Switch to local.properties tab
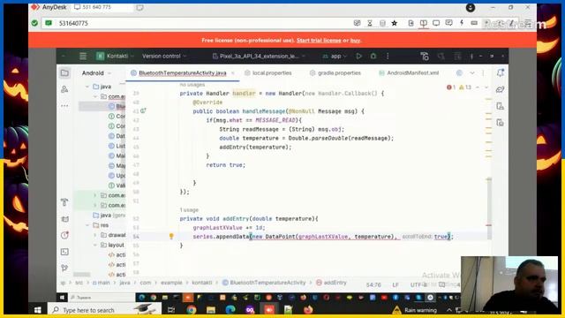The image size is (565, 318). click(268, 72)
